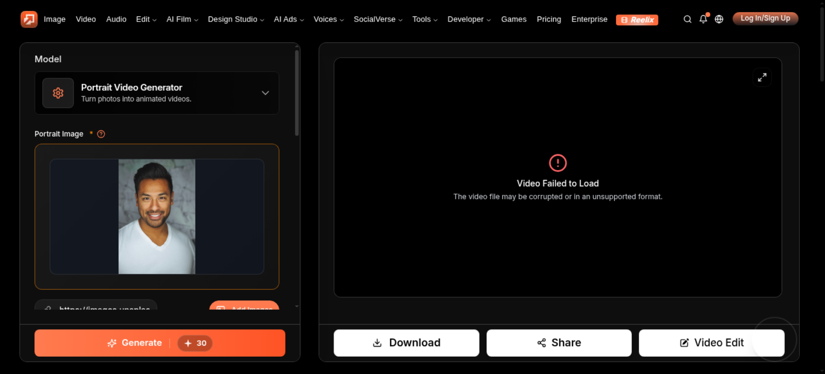The height and width of the screenshot is (374, 825).
Task: Click the model gear icon
Action: point(58,93)
